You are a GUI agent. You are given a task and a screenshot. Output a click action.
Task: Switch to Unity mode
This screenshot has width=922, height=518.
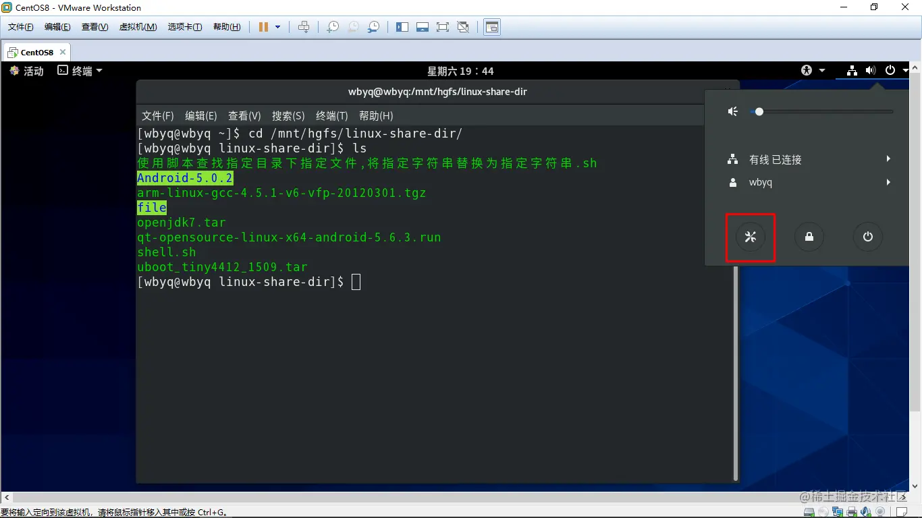coord(463,27)
